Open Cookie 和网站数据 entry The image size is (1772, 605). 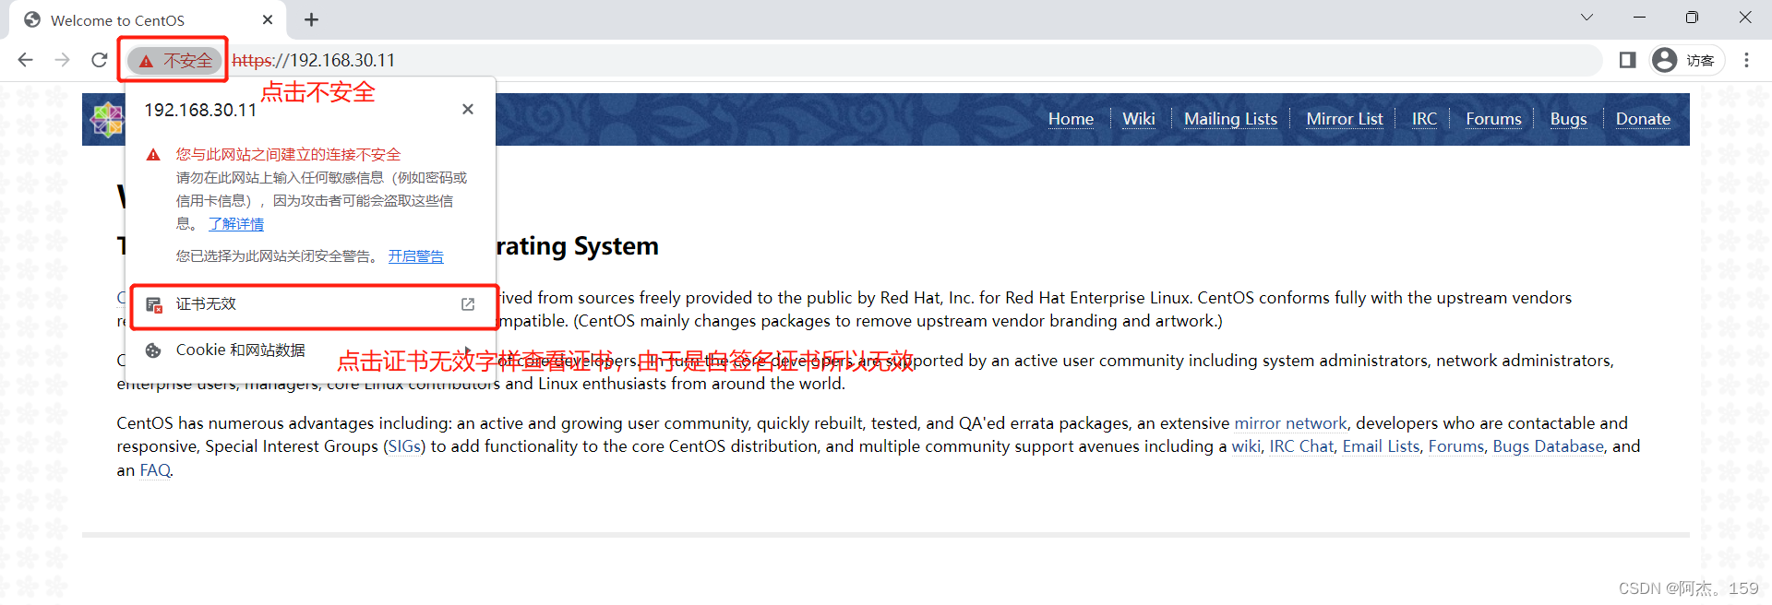[310, 350]
